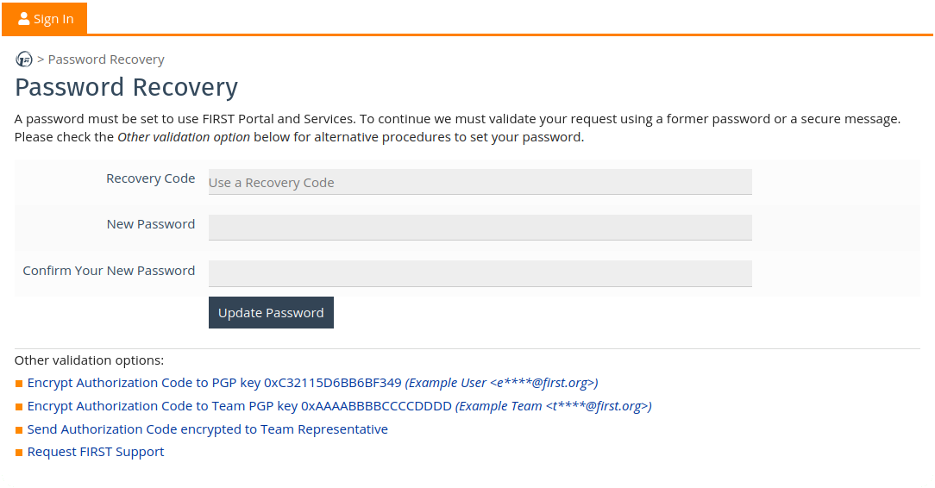
Task: Open Encrypt Authorization Code to PGP key 0xC32115D6BB6BF349
Action: [312, 383]
